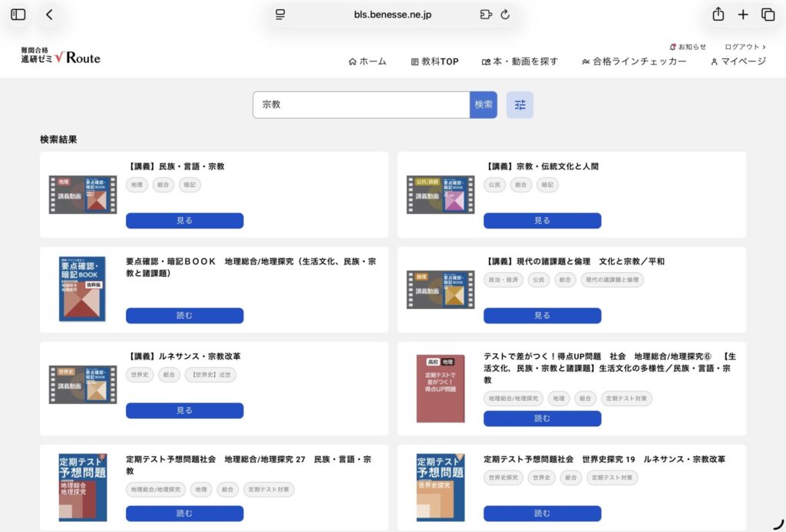
Task: Open 本・動画を探す menu
Action: coord(520,61)
